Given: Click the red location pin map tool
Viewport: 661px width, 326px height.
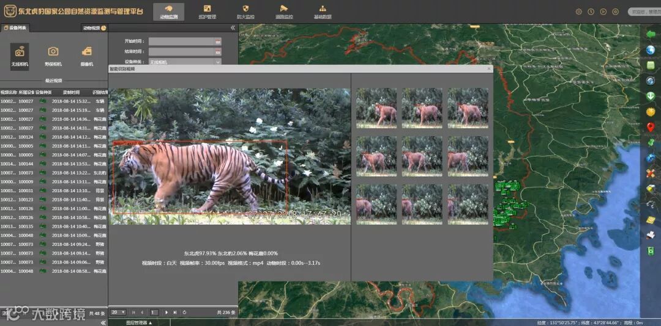Looking at the screenshot, I should (x=651, y=127).
